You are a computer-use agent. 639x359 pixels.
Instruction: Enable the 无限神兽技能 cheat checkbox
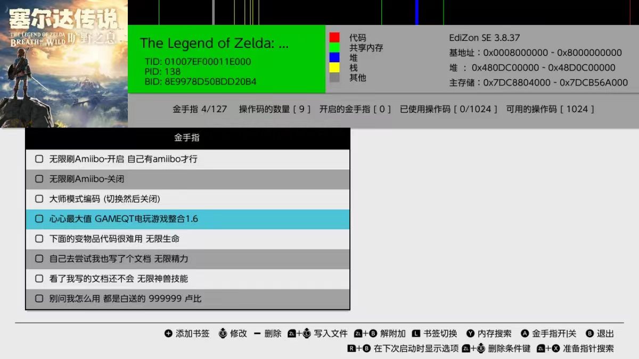[x=39, y=279]
